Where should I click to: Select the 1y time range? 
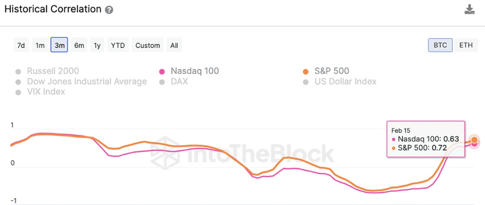pos(97,45)
